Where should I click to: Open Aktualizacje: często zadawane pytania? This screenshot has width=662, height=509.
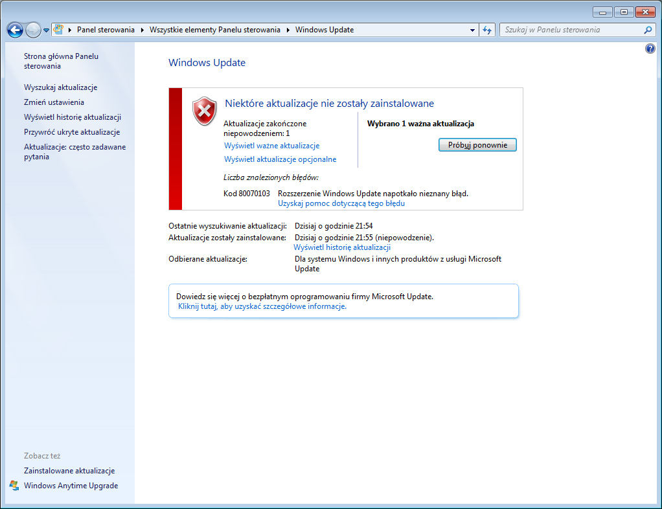[x=74, y=152]
